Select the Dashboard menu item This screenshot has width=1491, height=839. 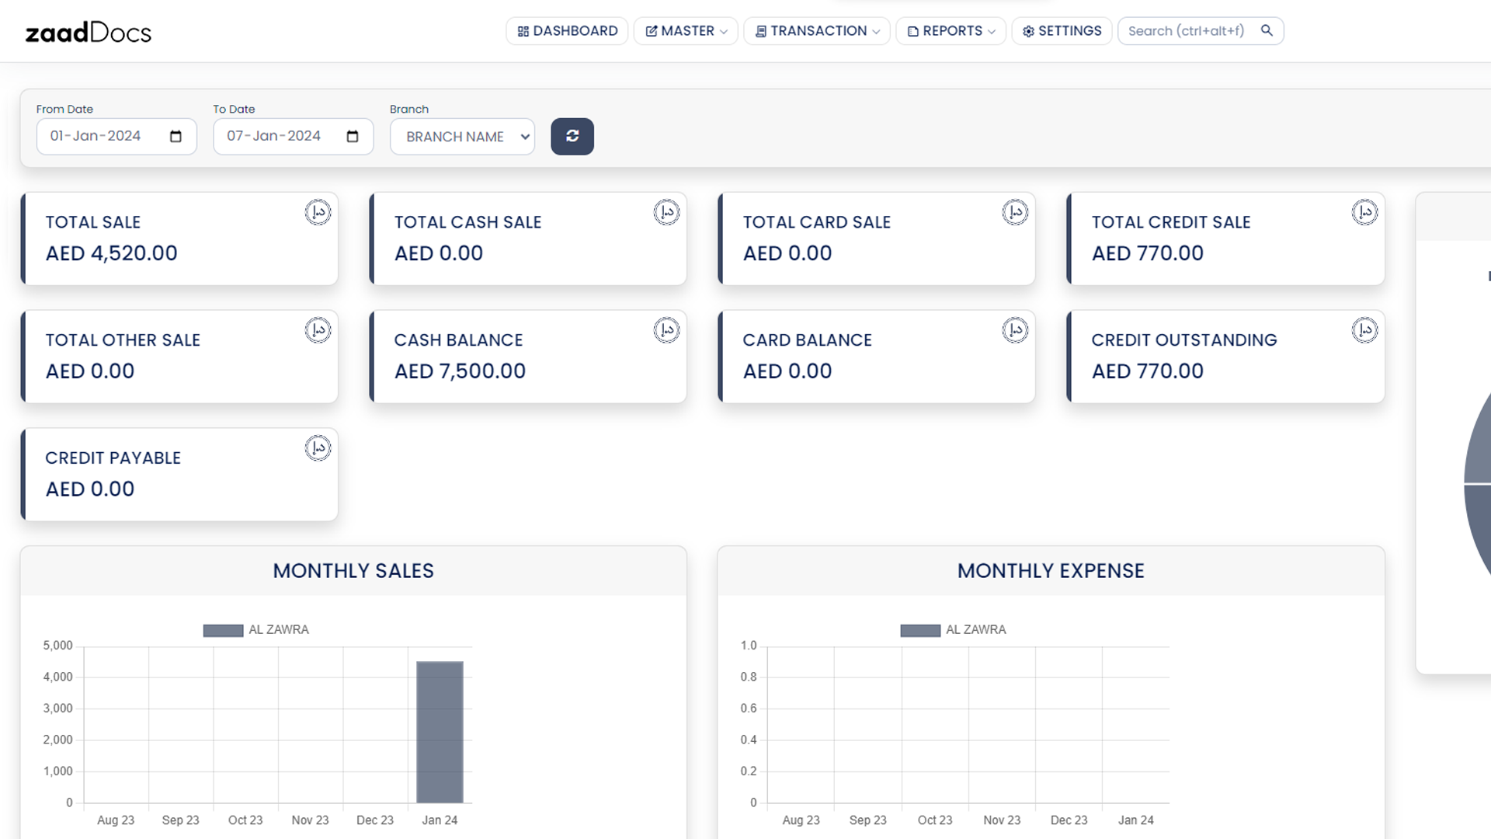(567, 31)
